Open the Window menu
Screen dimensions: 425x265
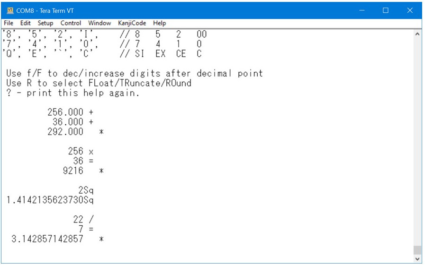[99, 23]
